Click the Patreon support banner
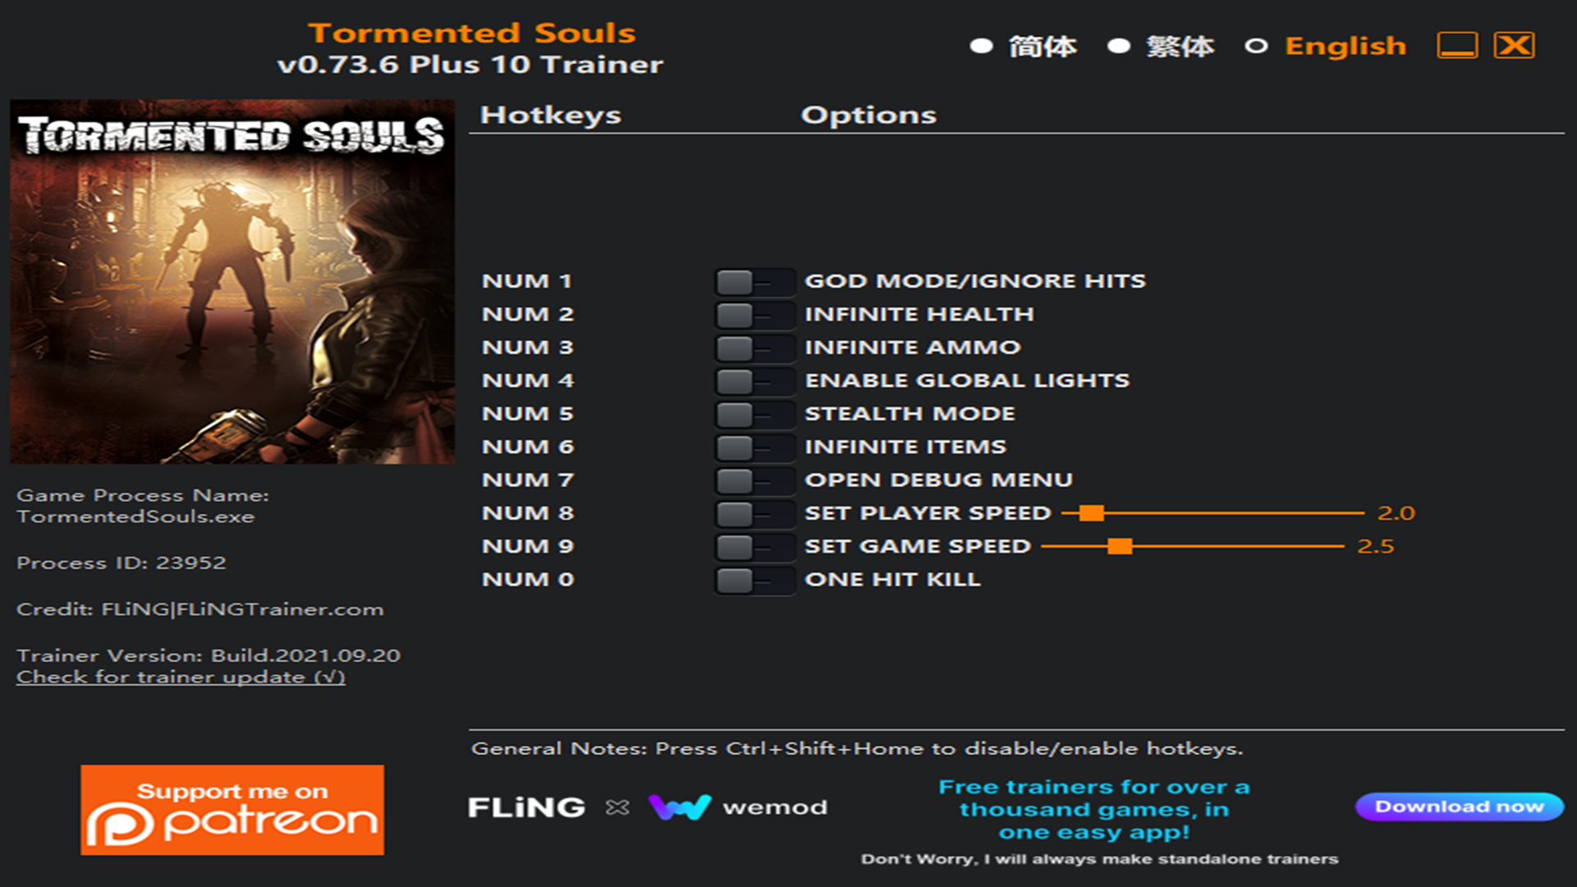 pyautogui.click(x=232, y=810)
